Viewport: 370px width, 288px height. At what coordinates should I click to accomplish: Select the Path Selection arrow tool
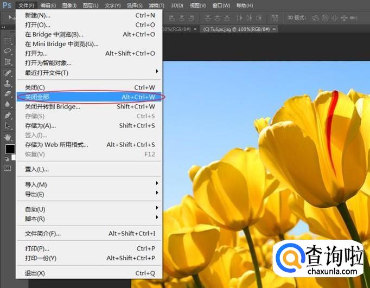(x=8, y=126)
